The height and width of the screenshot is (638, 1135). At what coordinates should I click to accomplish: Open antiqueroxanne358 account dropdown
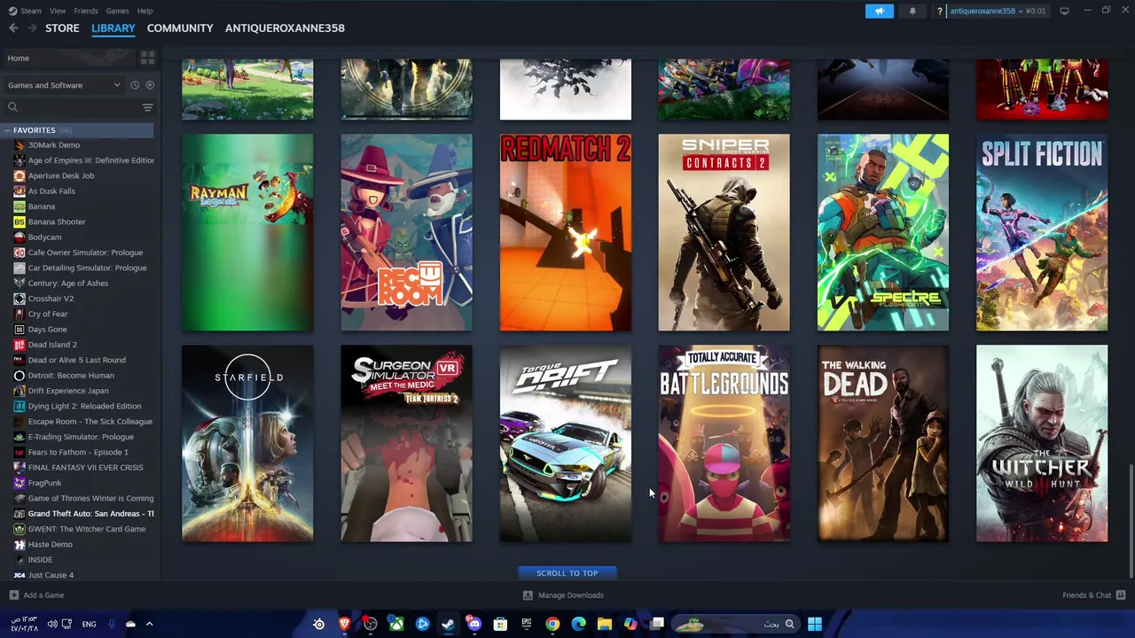985,11
